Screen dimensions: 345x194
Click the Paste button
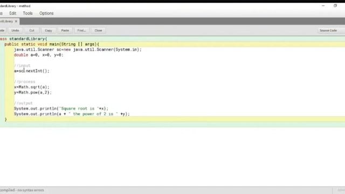click(65, 30)
